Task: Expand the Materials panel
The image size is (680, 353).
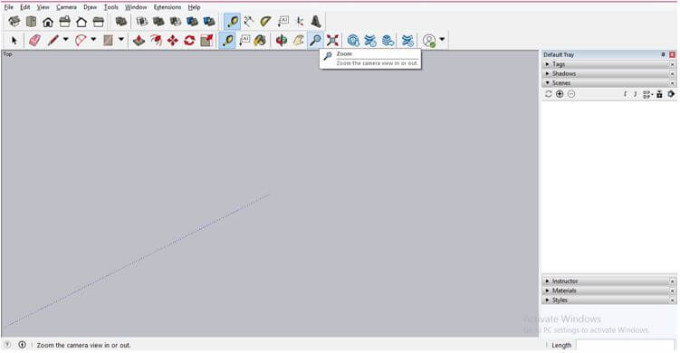Action: [608, 291]
